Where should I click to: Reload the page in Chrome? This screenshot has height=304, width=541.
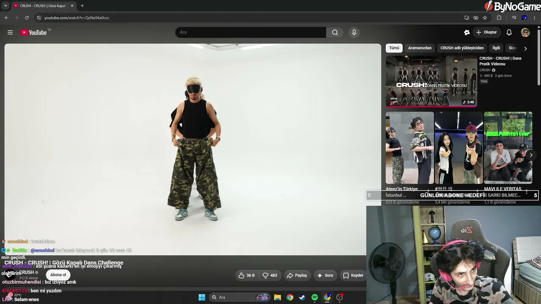pos(27,18)
